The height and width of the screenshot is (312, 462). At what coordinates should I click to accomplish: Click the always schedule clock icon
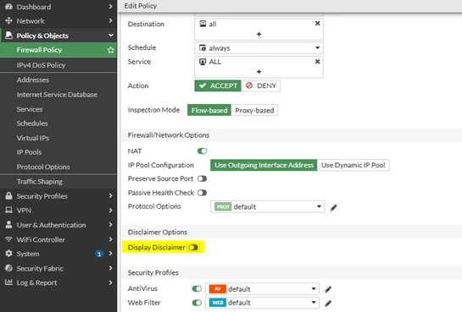point(203,48)
